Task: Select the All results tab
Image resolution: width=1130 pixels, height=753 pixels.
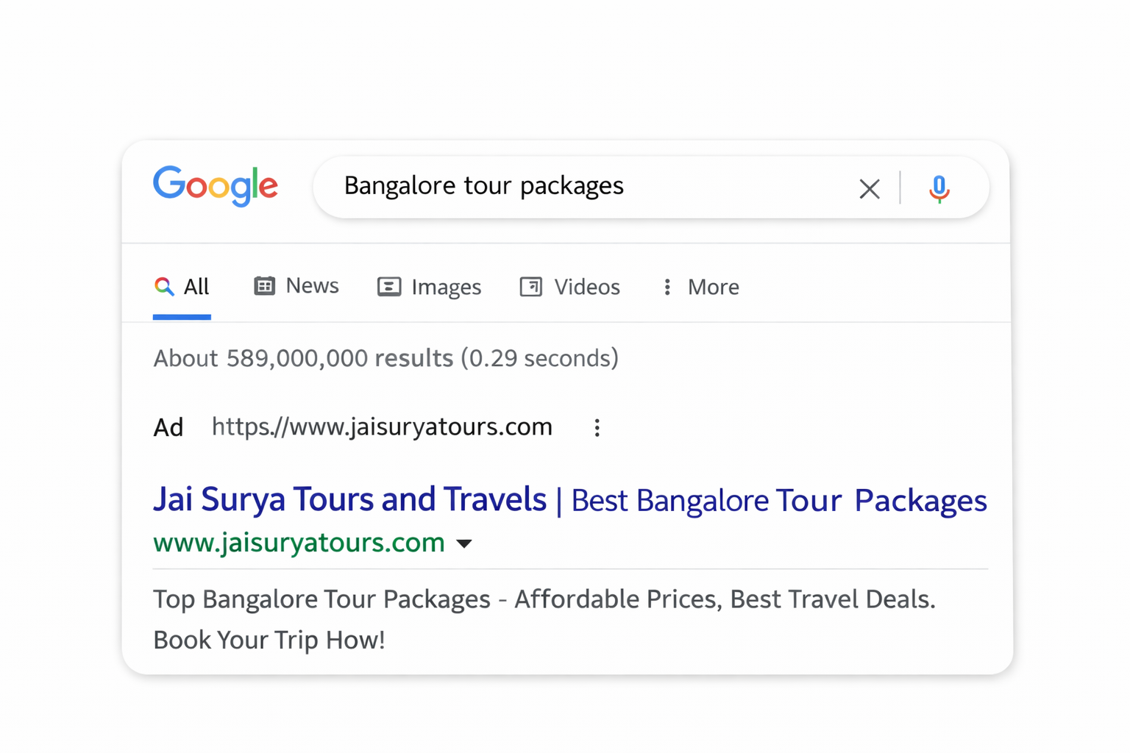Action: (196, 287)
